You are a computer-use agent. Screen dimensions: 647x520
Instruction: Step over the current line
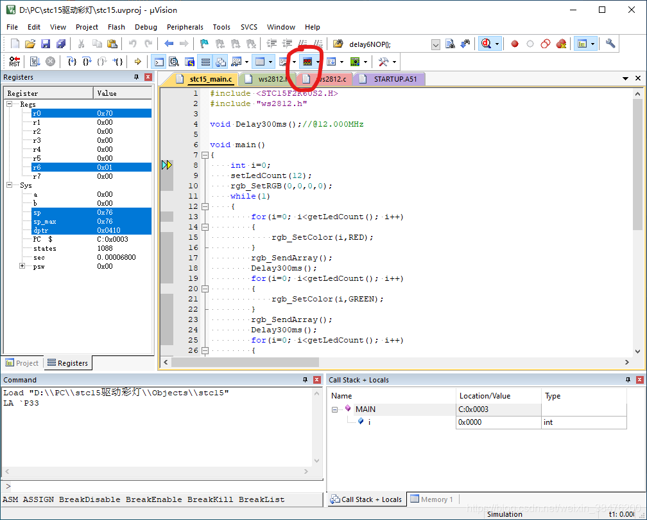(x=87, y=62)
